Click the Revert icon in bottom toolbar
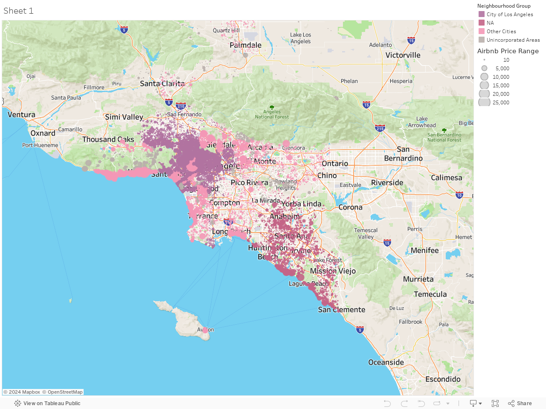Screen dimensions: 546x409 tap(421, 403)
